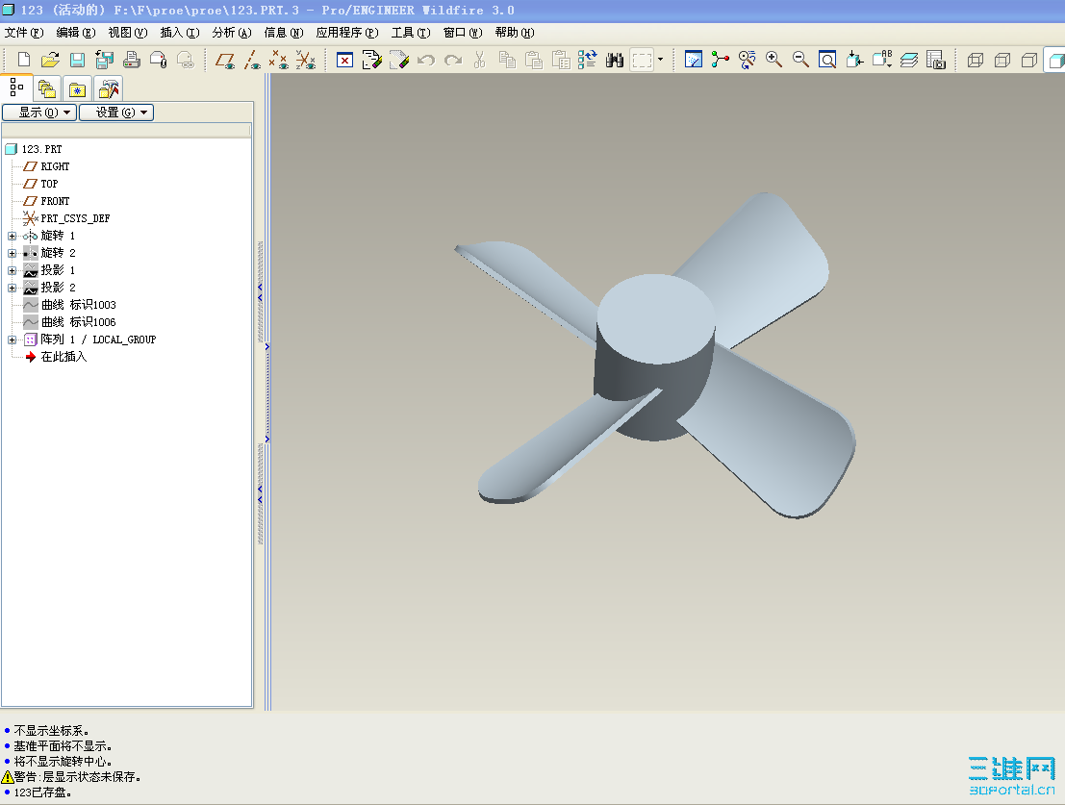Open the 编辑 menu
This screenshot has height=805, width=1065.
(x=76, y=33)
